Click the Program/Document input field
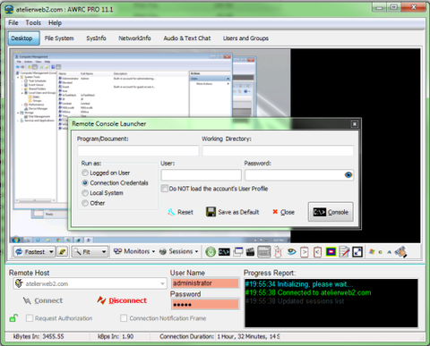The width and height of the screenshot is (430, 346). pyautogui.click(x=138, y=150)
